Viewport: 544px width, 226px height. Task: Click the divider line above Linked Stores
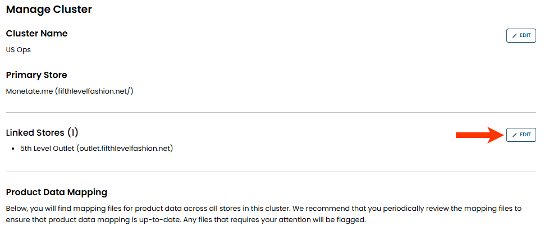point(272,112)
